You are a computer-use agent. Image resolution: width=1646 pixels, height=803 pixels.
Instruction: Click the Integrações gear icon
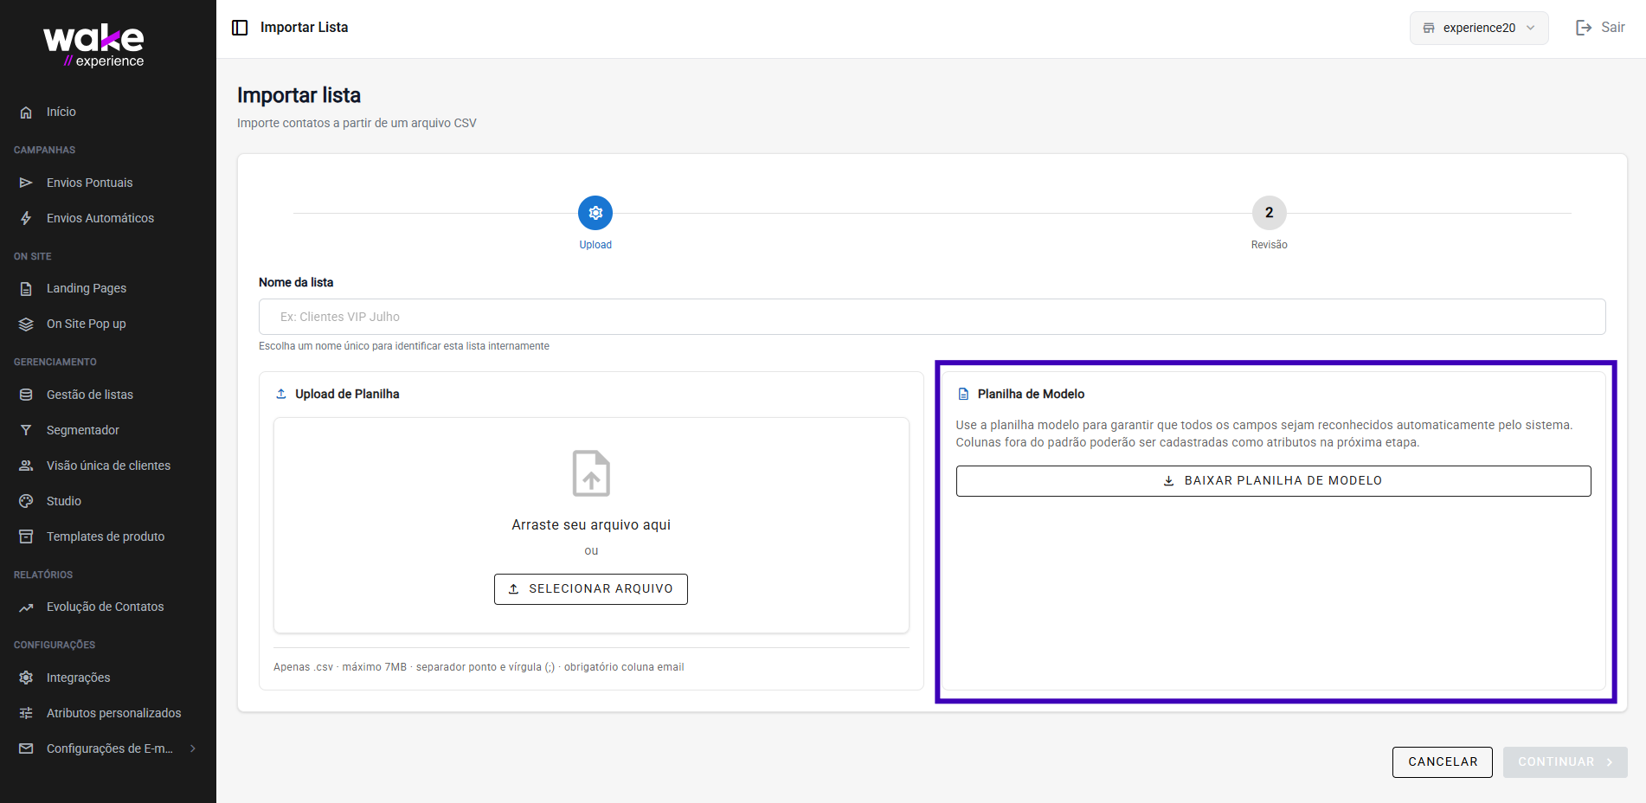point(26,678)
